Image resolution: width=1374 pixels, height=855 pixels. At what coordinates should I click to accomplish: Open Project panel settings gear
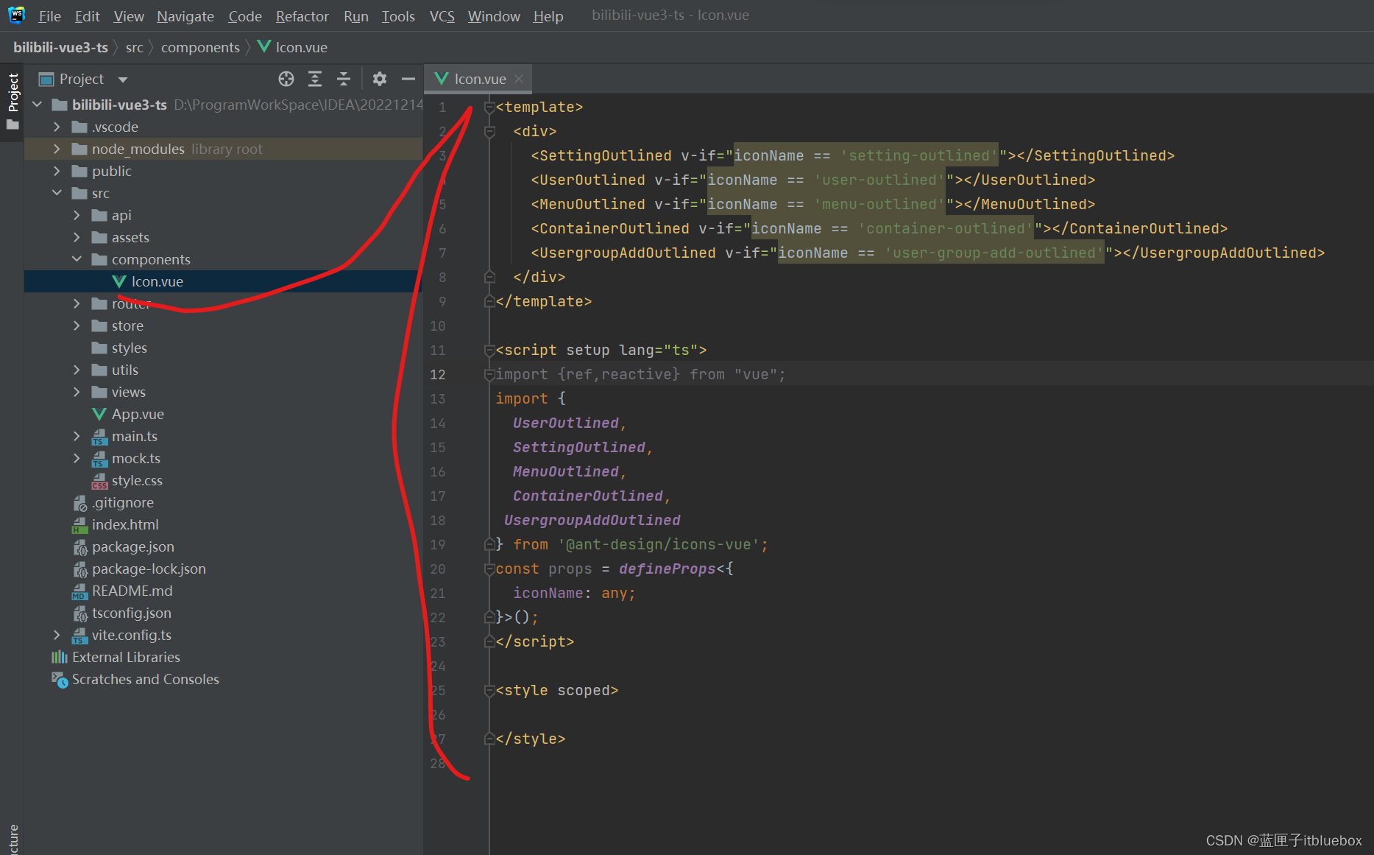point(380,79)
